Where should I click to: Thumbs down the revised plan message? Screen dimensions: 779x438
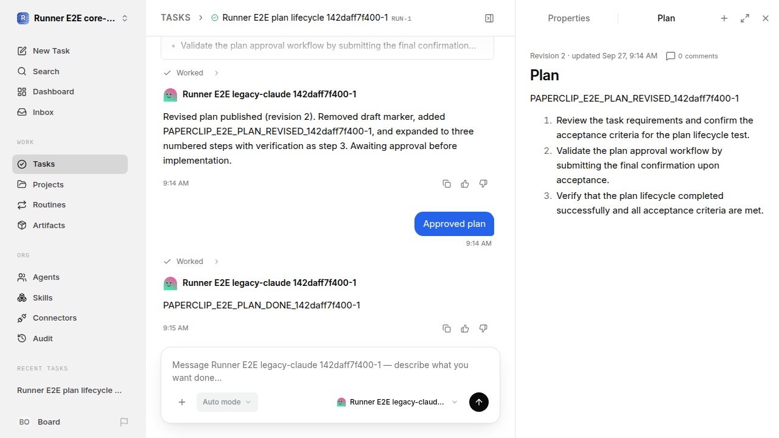(483, 184)
